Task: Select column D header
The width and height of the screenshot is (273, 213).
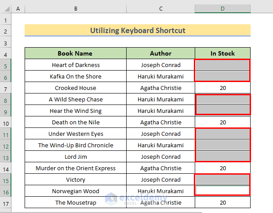Action: [x=222, y=9]
